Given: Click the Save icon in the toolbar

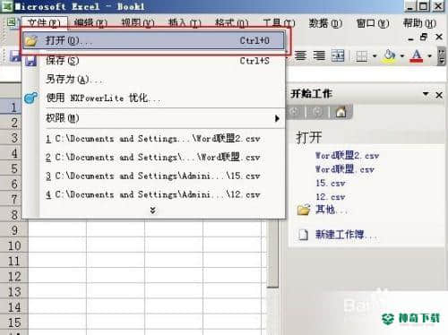Looking at the screenshot, I should click(x=14, y=56).
